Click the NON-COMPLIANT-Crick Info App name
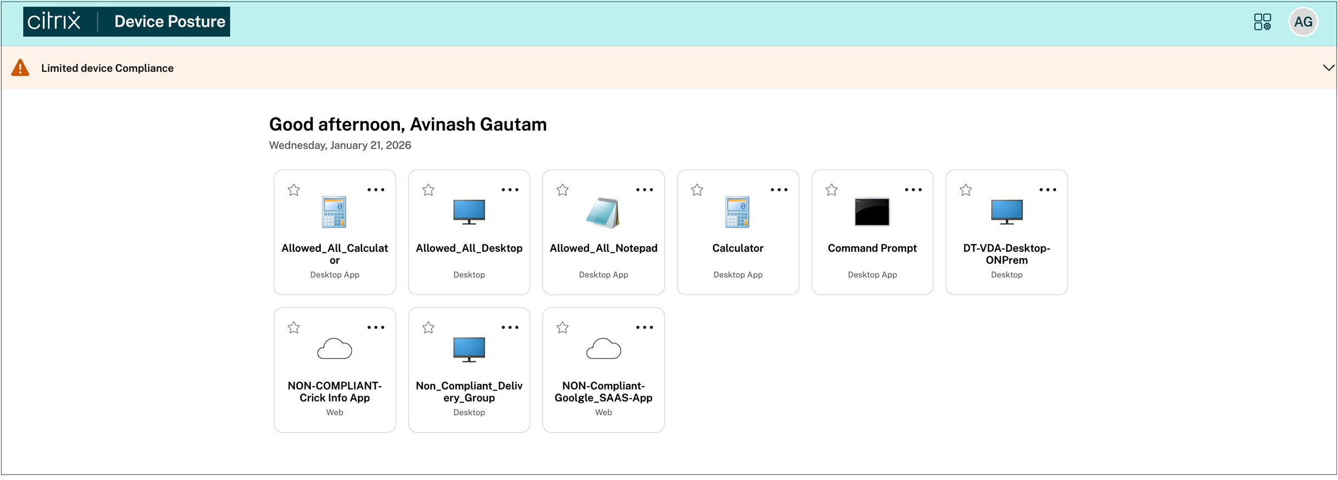Screen dimensions: 1338x480 335,392
